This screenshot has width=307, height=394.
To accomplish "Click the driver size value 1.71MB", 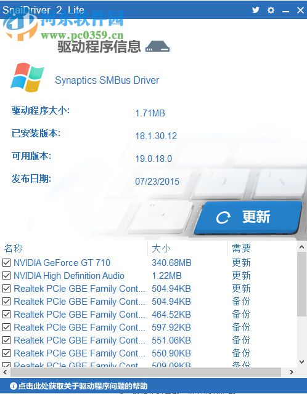I will coord(150,113).
